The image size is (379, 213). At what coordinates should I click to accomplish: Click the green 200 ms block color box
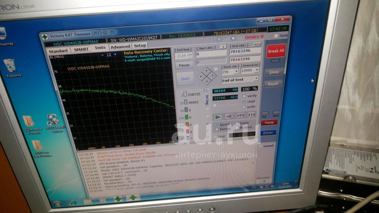coord(187,117)
